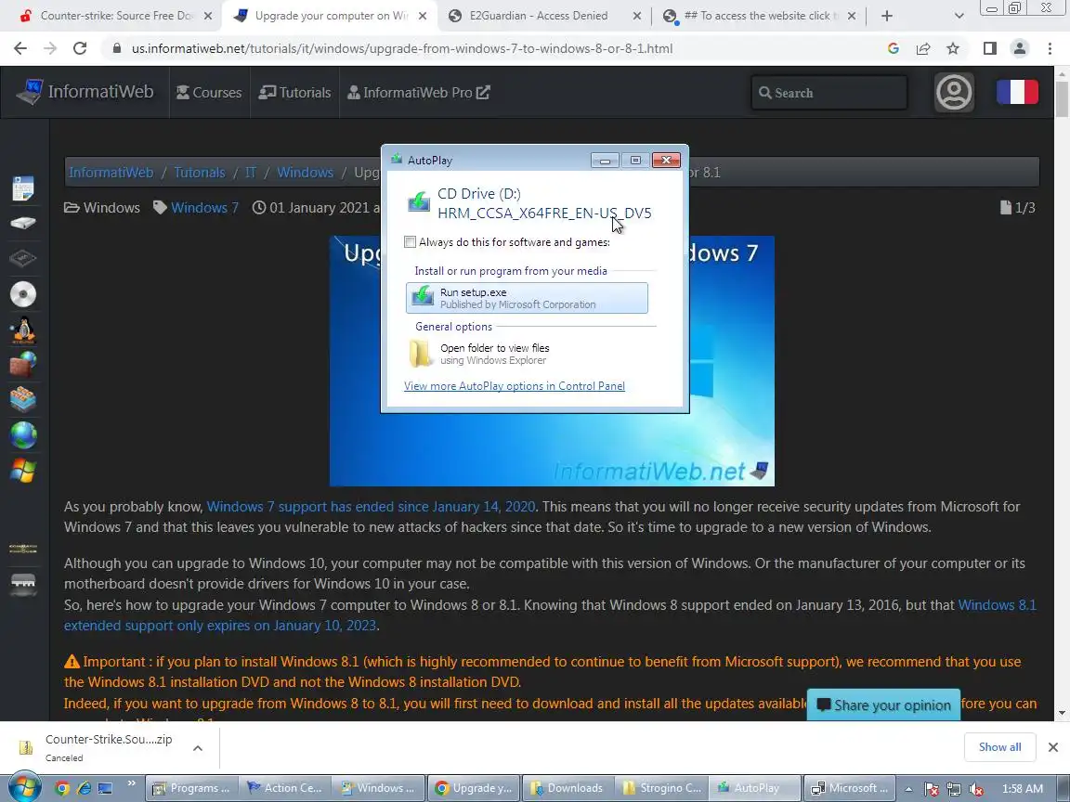Open the Windows Start orb
The height and width of the screenshot is (802, 1070).
click(24, 788)
